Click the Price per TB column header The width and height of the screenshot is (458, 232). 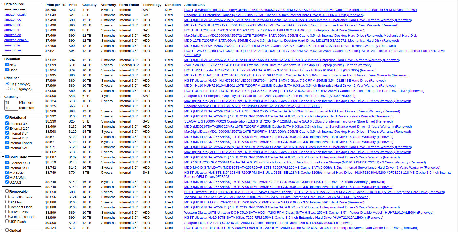(x=55, y=5)
